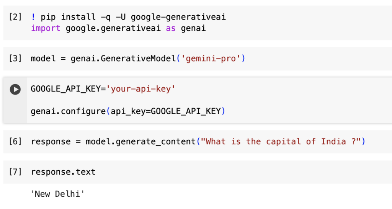Click the response.text code line
This screenshot has height=209, width=392.
pyautogui.click(x=63, y=172)
